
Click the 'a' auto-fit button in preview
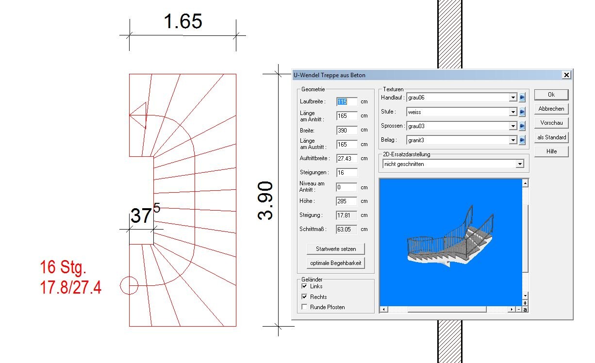click(525, 309)
